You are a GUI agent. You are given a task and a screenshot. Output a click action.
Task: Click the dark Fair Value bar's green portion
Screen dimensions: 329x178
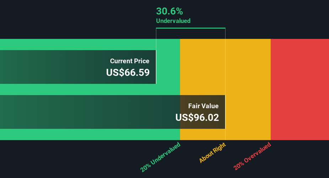(x=90, y=112)
